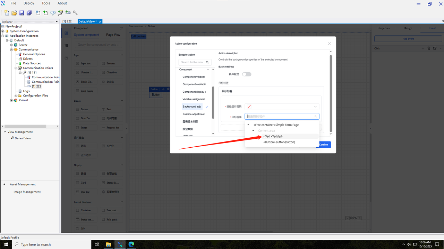Screen dimensions: 444x249
Task: Click the Execute action search field
Action: point(193,62)
